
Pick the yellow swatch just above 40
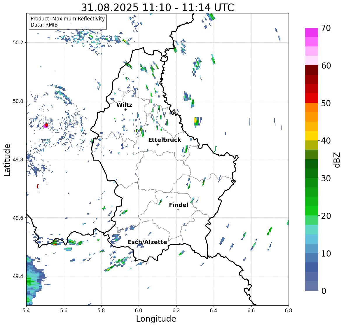coord(312,136)
